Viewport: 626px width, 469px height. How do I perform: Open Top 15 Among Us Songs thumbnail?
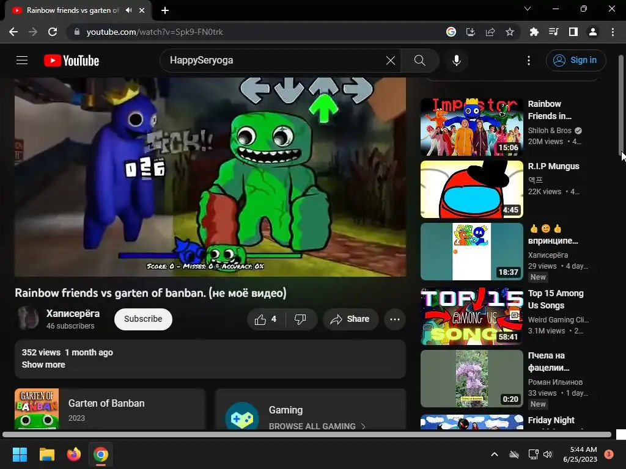[x=471, y=316]
